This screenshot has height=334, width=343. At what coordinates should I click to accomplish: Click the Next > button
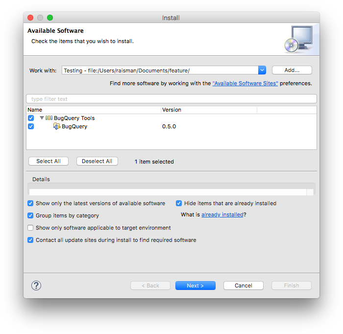(x=196, y=286)
